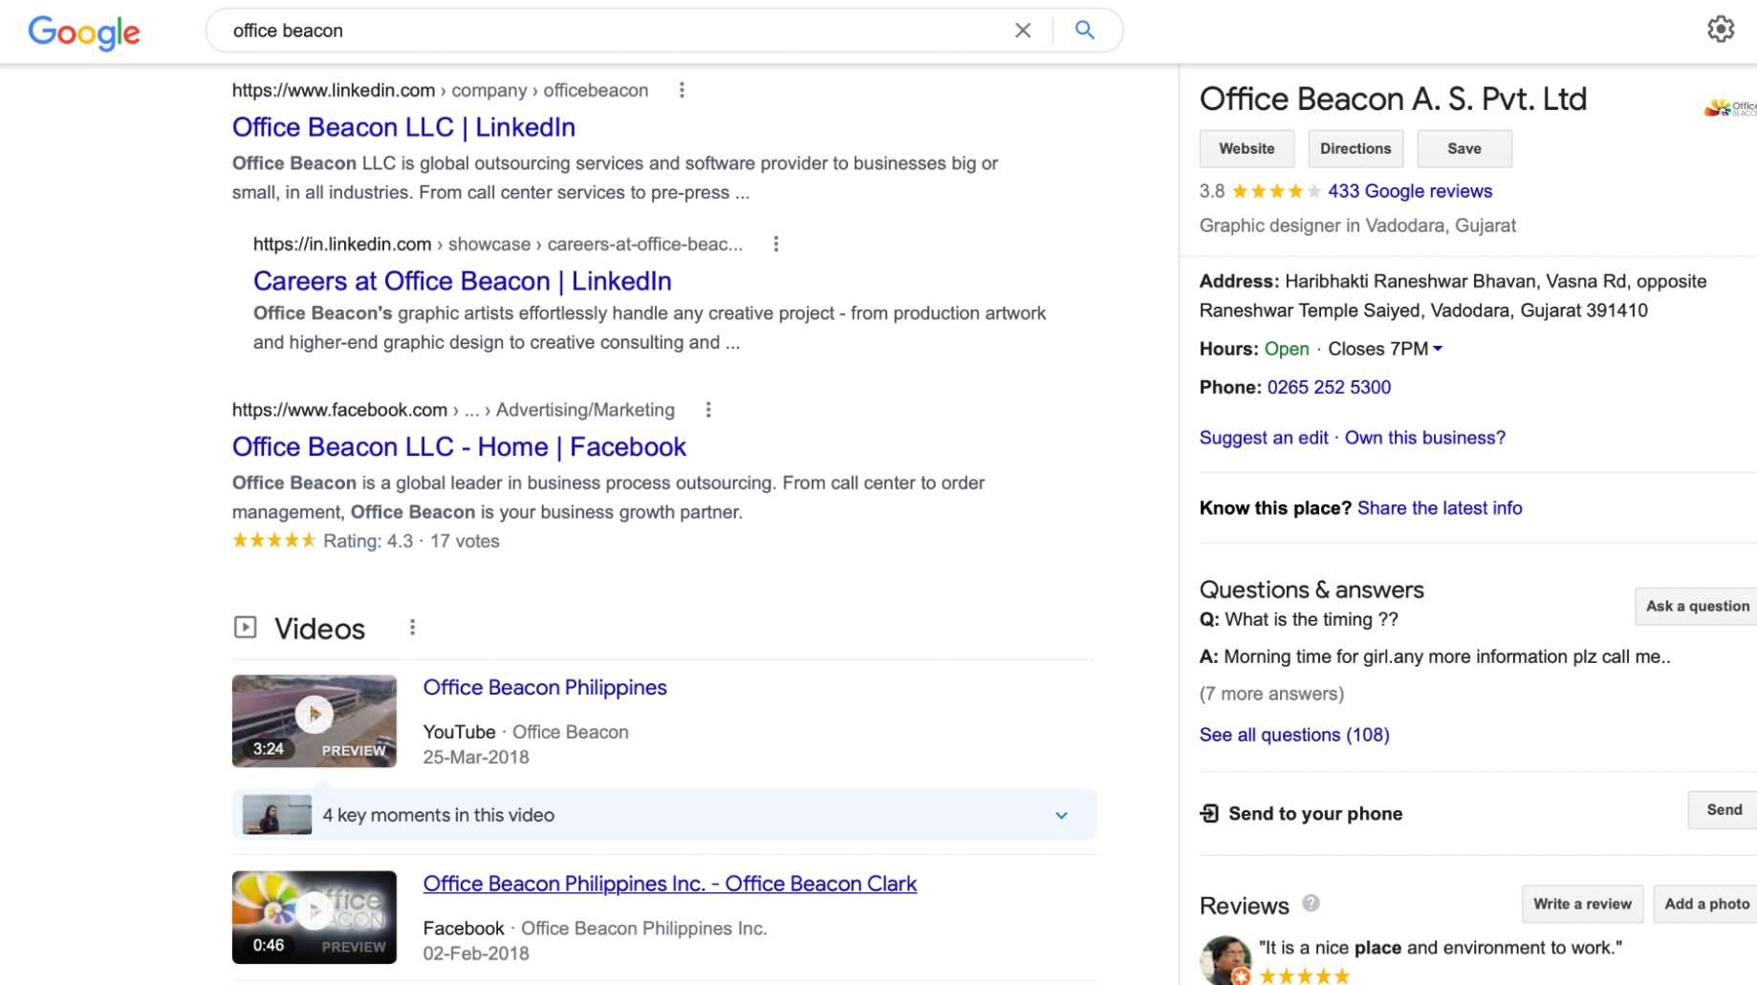Open Office Beacon Philippines Inc. - Clark video link
The height and width of the screenshot is (985, 1757).
coord(670,884)
